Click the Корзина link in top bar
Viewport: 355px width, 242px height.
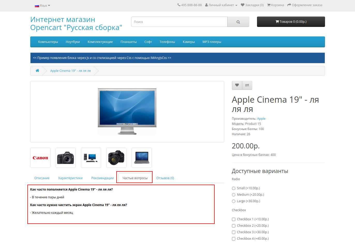tap(275, 5)
